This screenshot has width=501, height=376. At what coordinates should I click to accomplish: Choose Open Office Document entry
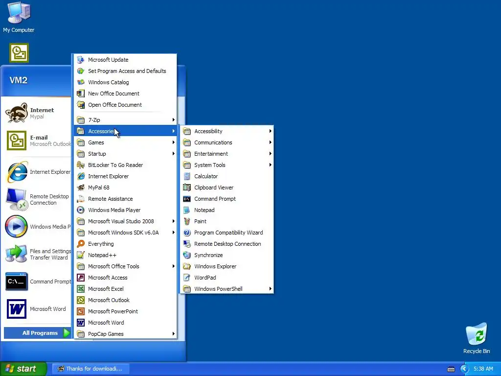[125, 105]
